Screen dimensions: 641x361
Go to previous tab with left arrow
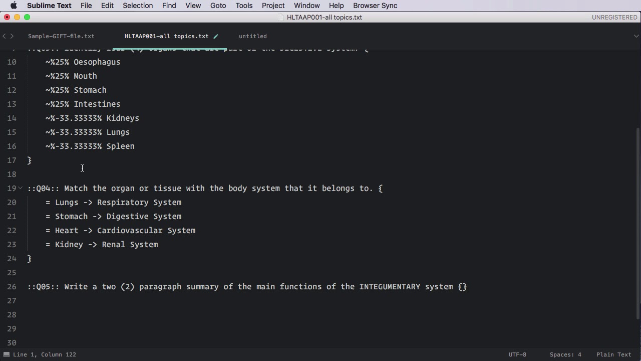pyautogui.click(x=4, y=36)
